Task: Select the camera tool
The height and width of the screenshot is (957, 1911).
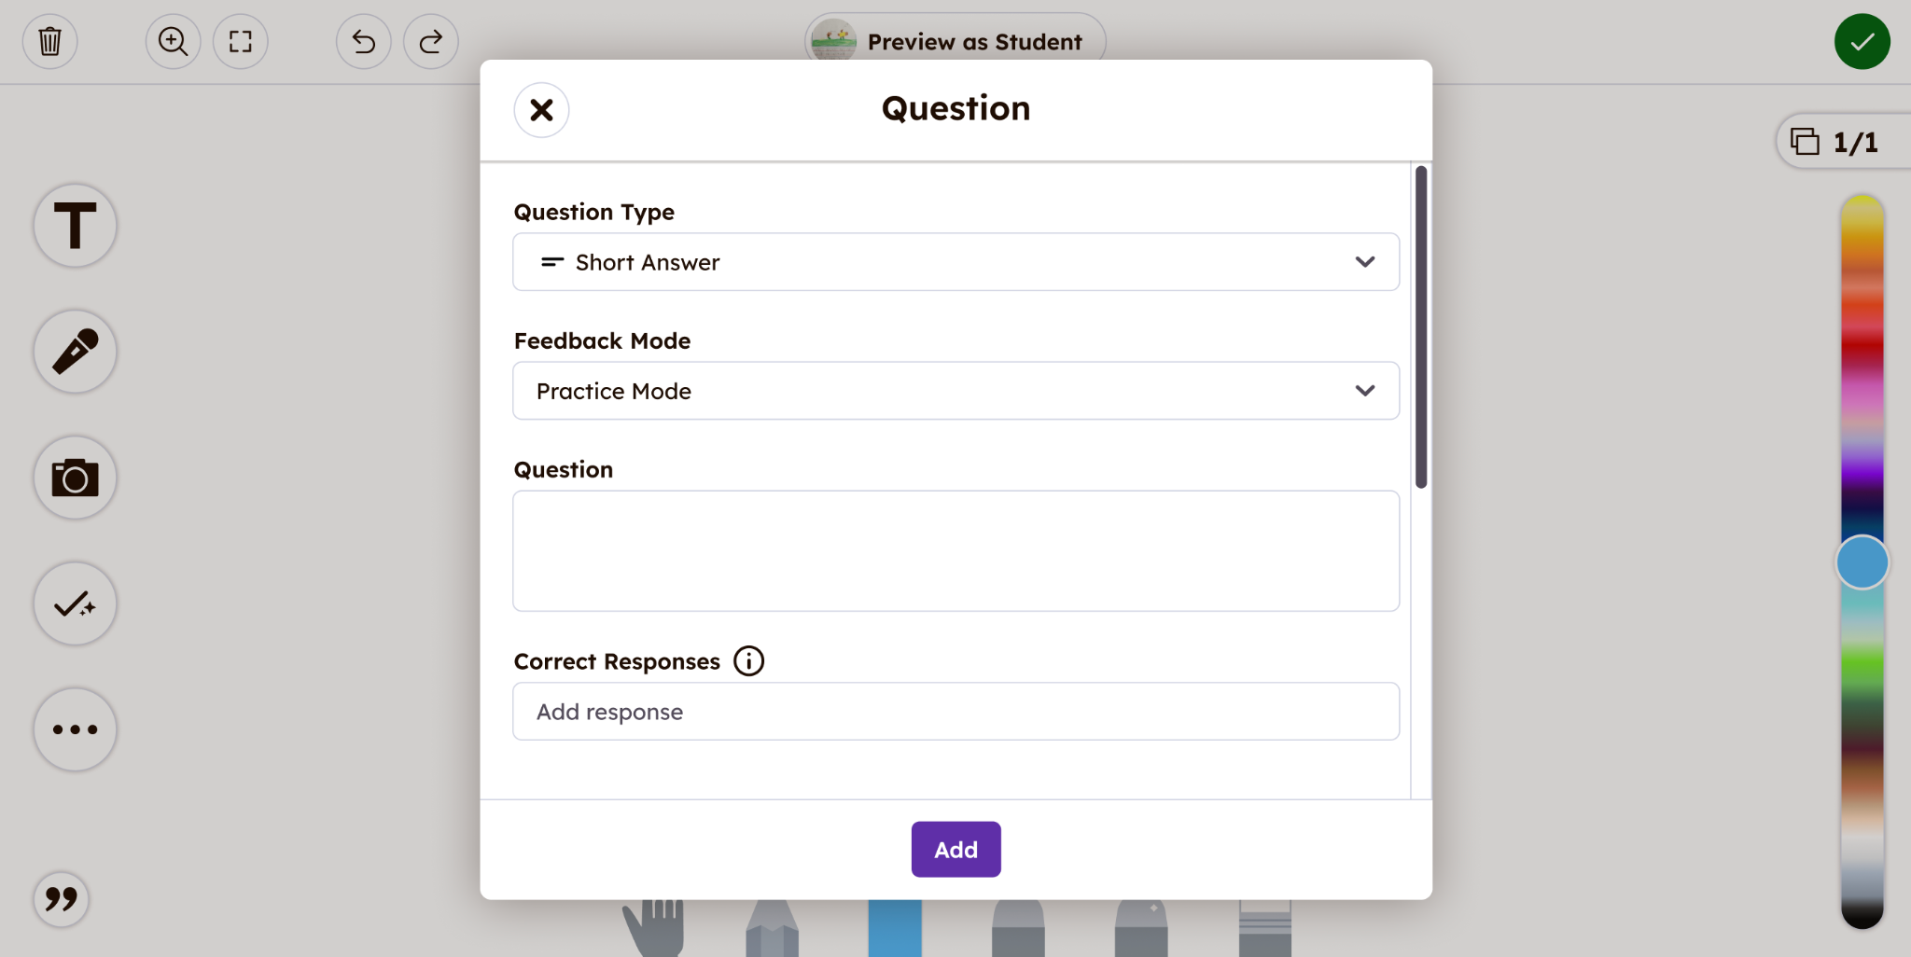Action: [75, 478]
